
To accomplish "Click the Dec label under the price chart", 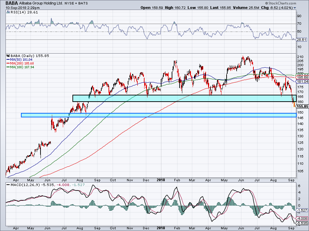I will tap(146, 180).
